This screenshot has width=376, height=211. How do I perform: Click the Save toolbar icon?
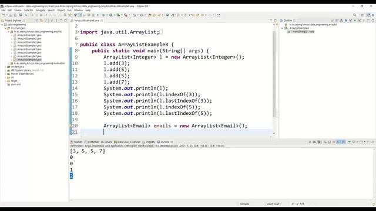(x=11, y=15)
